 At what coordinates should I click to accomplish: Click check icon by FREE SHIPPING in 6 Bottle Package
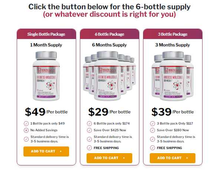click(89, 148)
